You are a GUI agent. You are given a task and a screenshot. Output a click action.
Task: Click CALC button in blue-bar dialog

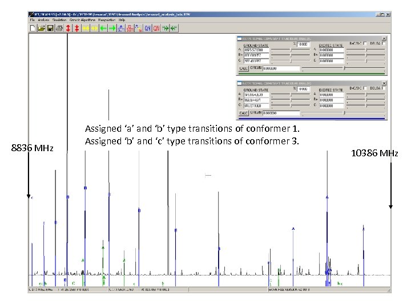point(243,113)
